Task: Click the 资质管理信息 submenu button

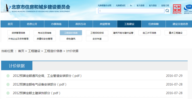Action: pos(18,33)
